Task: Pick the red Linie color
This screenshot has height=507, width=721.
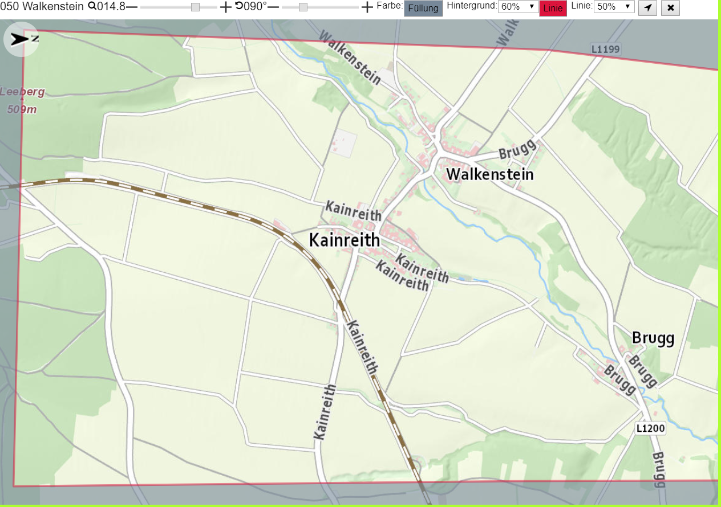Action: pyautogui.click(x=553, y=9)
